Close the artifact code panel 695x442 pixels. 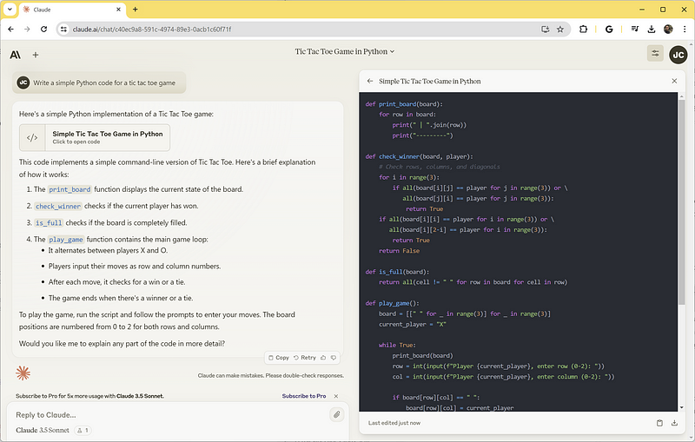point(674,81)
